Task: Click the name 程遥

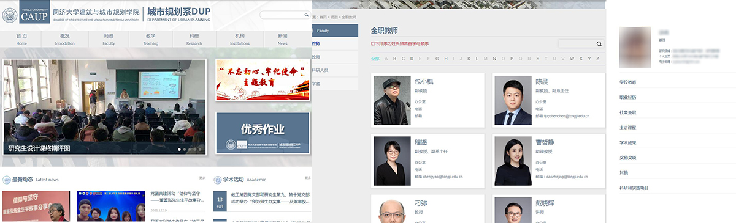Action: [421, 142]
